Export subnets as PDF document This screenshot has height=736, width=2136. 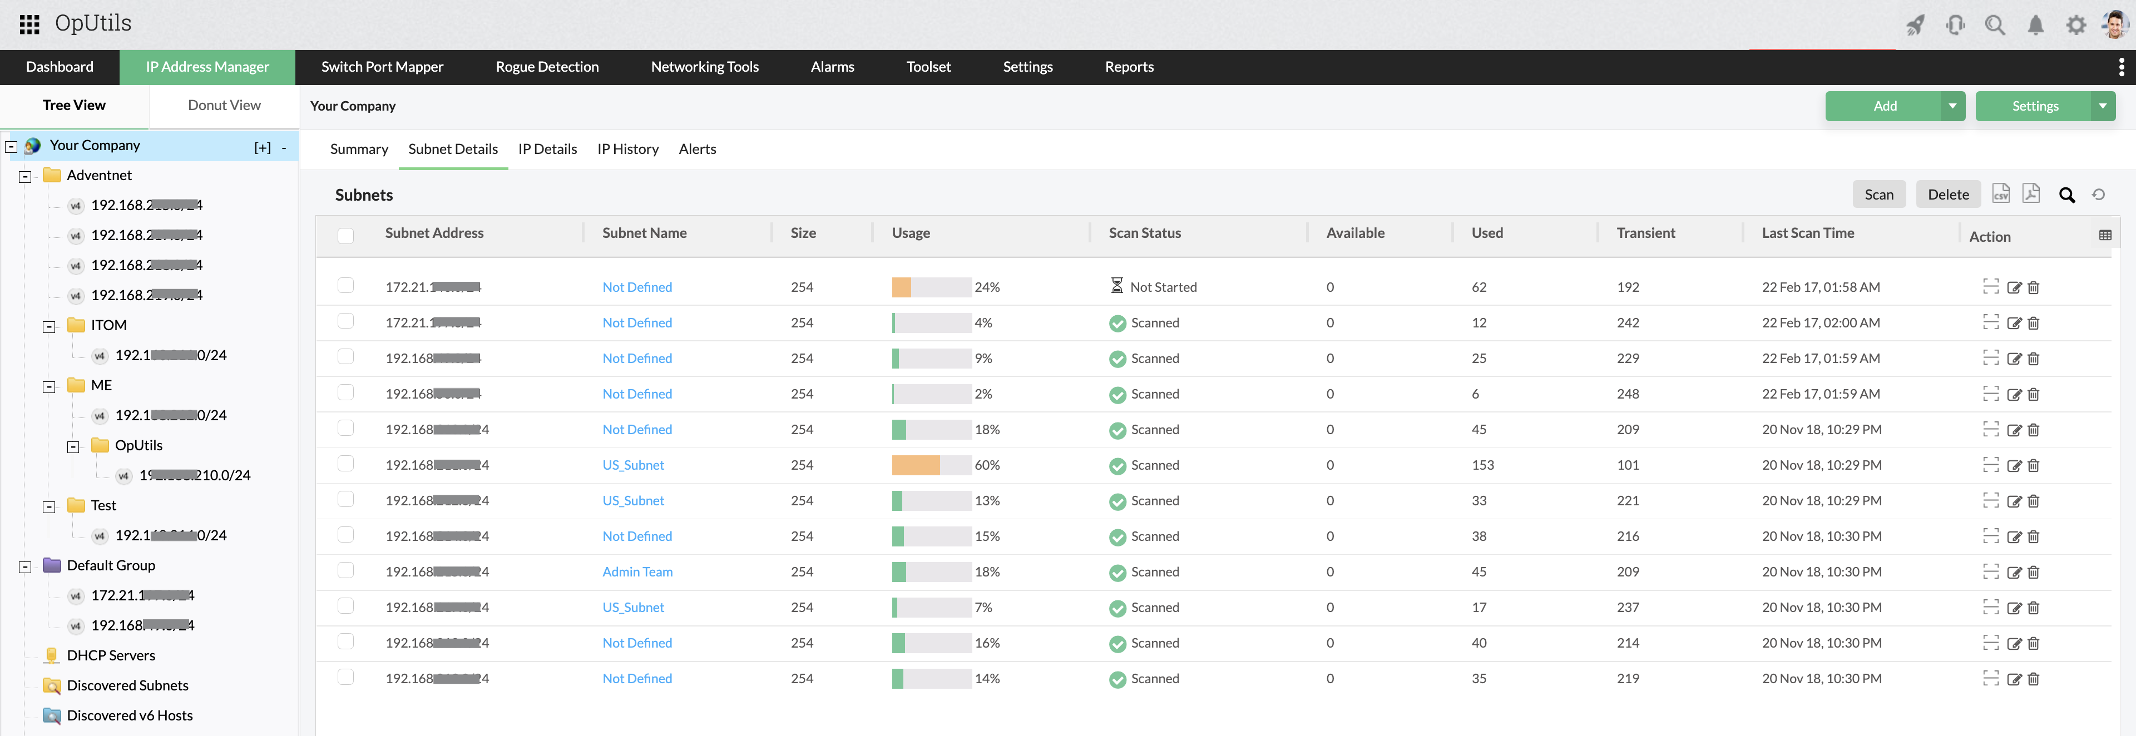pos(2031,194)
